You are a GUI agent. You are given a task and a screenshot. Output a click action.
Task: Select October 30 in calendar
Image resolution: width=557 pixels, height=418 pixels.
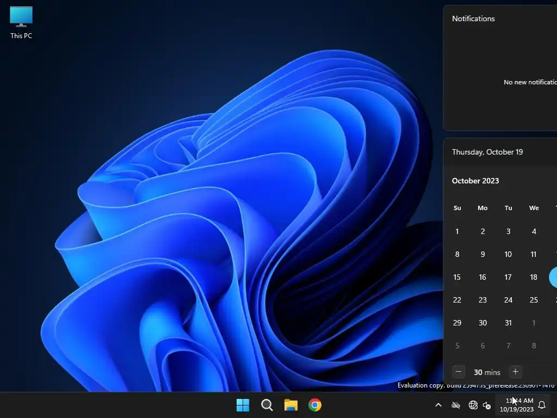pyautogui.click(x=483, y=323)
